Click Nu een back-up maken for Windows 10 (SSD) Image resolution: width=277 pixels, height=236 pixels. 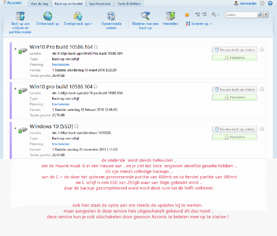tap(234, 129)
